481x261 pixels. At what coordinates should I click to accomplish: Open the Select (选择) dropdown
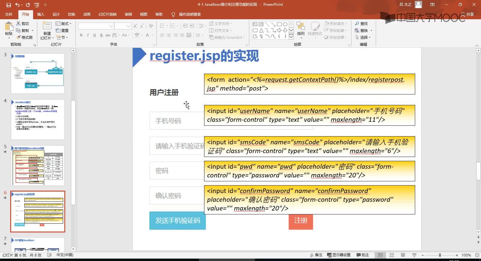point(363,37)
